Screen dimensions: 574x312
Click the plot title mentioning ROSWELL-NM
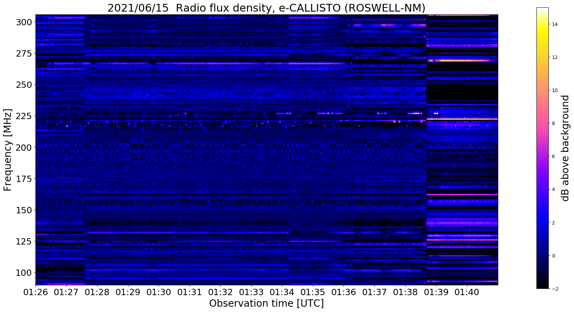[266, 8]
